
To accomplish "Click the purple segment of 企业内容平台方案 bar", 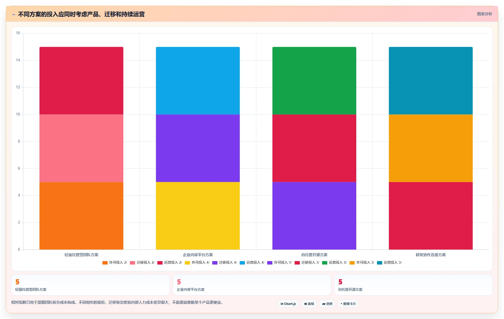I will 198,148.
